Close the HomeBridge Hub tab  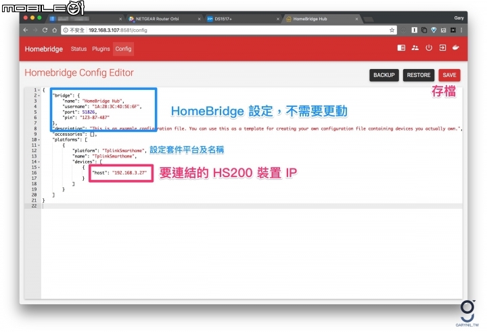coord(356,19)
